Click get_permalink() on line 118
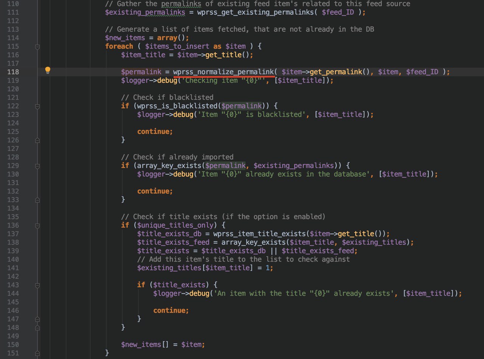This screenshot has width=484, height=359. coord(339,72)
